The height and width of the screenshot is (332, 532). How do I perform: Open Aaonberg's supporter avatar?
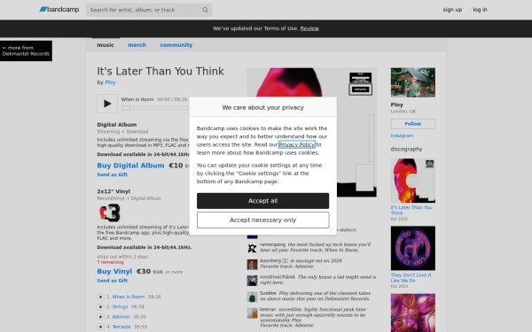click(x=252, y=264)
